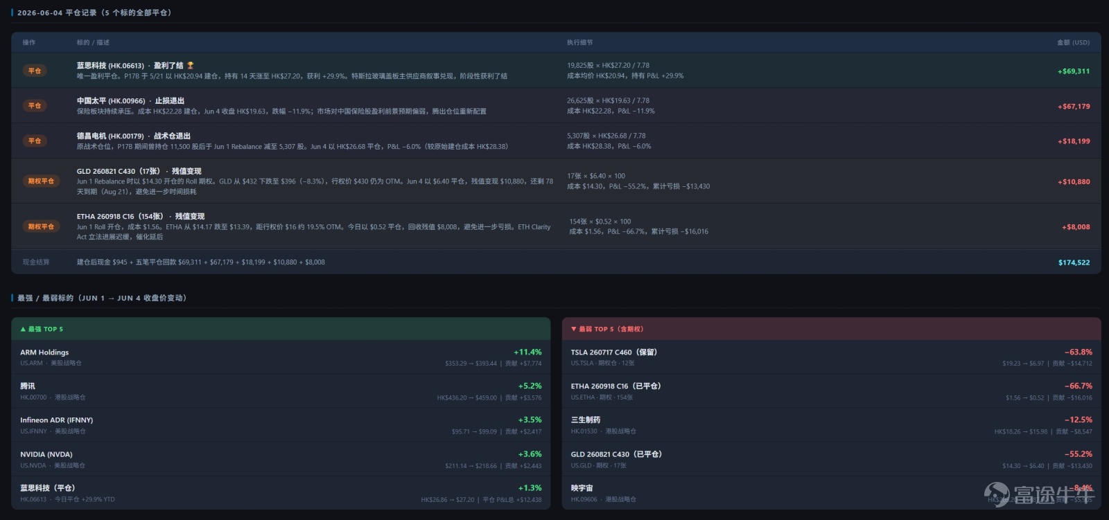Click the US.NVDA · 美股战略仓 subtitle
This screenshot has height=520, width=1109.
[x=52, y=466]
